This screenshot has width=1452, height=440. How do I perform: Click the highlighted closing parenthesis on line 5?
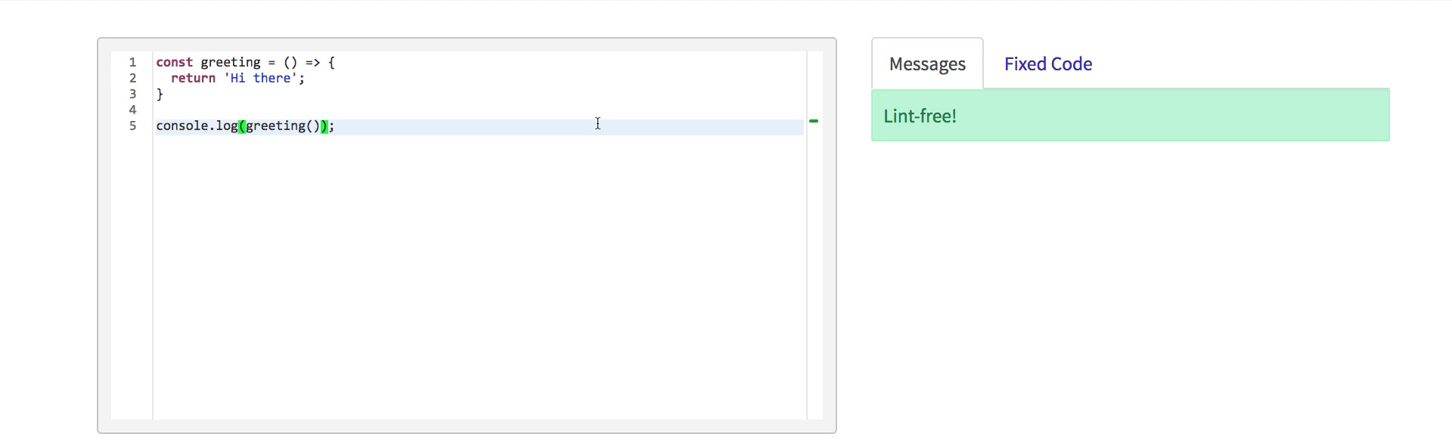[324, 125]
